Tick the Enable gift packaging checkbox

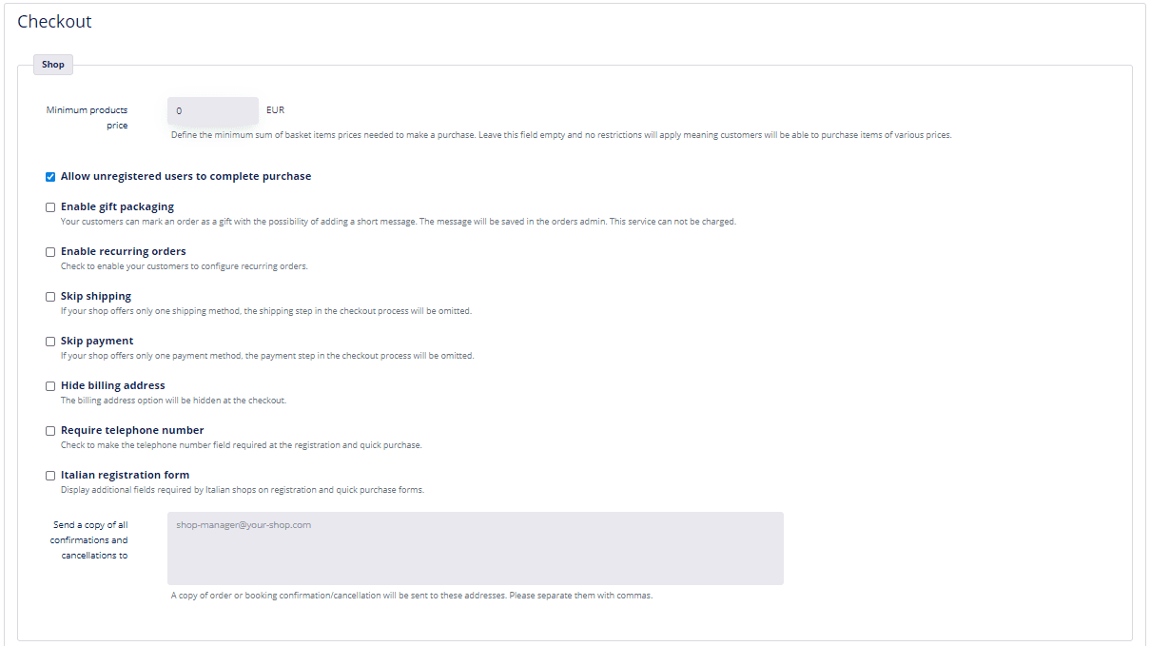coord(50,207)
